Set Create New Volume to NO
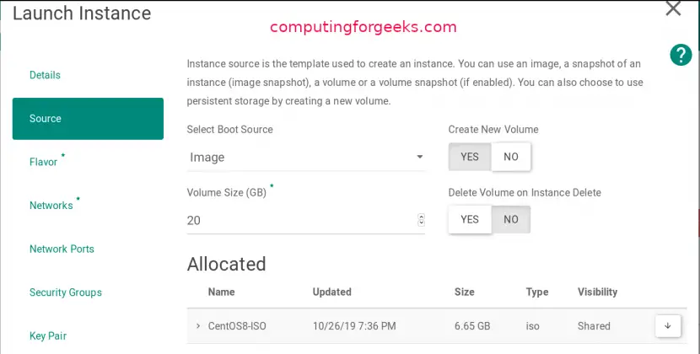This screenshot has height=354, width=700. (511, 157)
